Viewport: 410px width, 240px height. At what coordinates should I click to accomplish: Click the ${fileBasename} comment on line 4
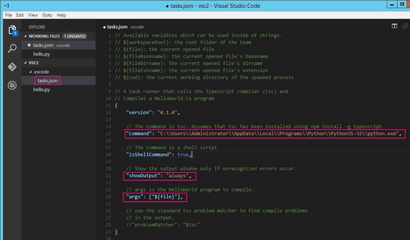tap(192, 56)
